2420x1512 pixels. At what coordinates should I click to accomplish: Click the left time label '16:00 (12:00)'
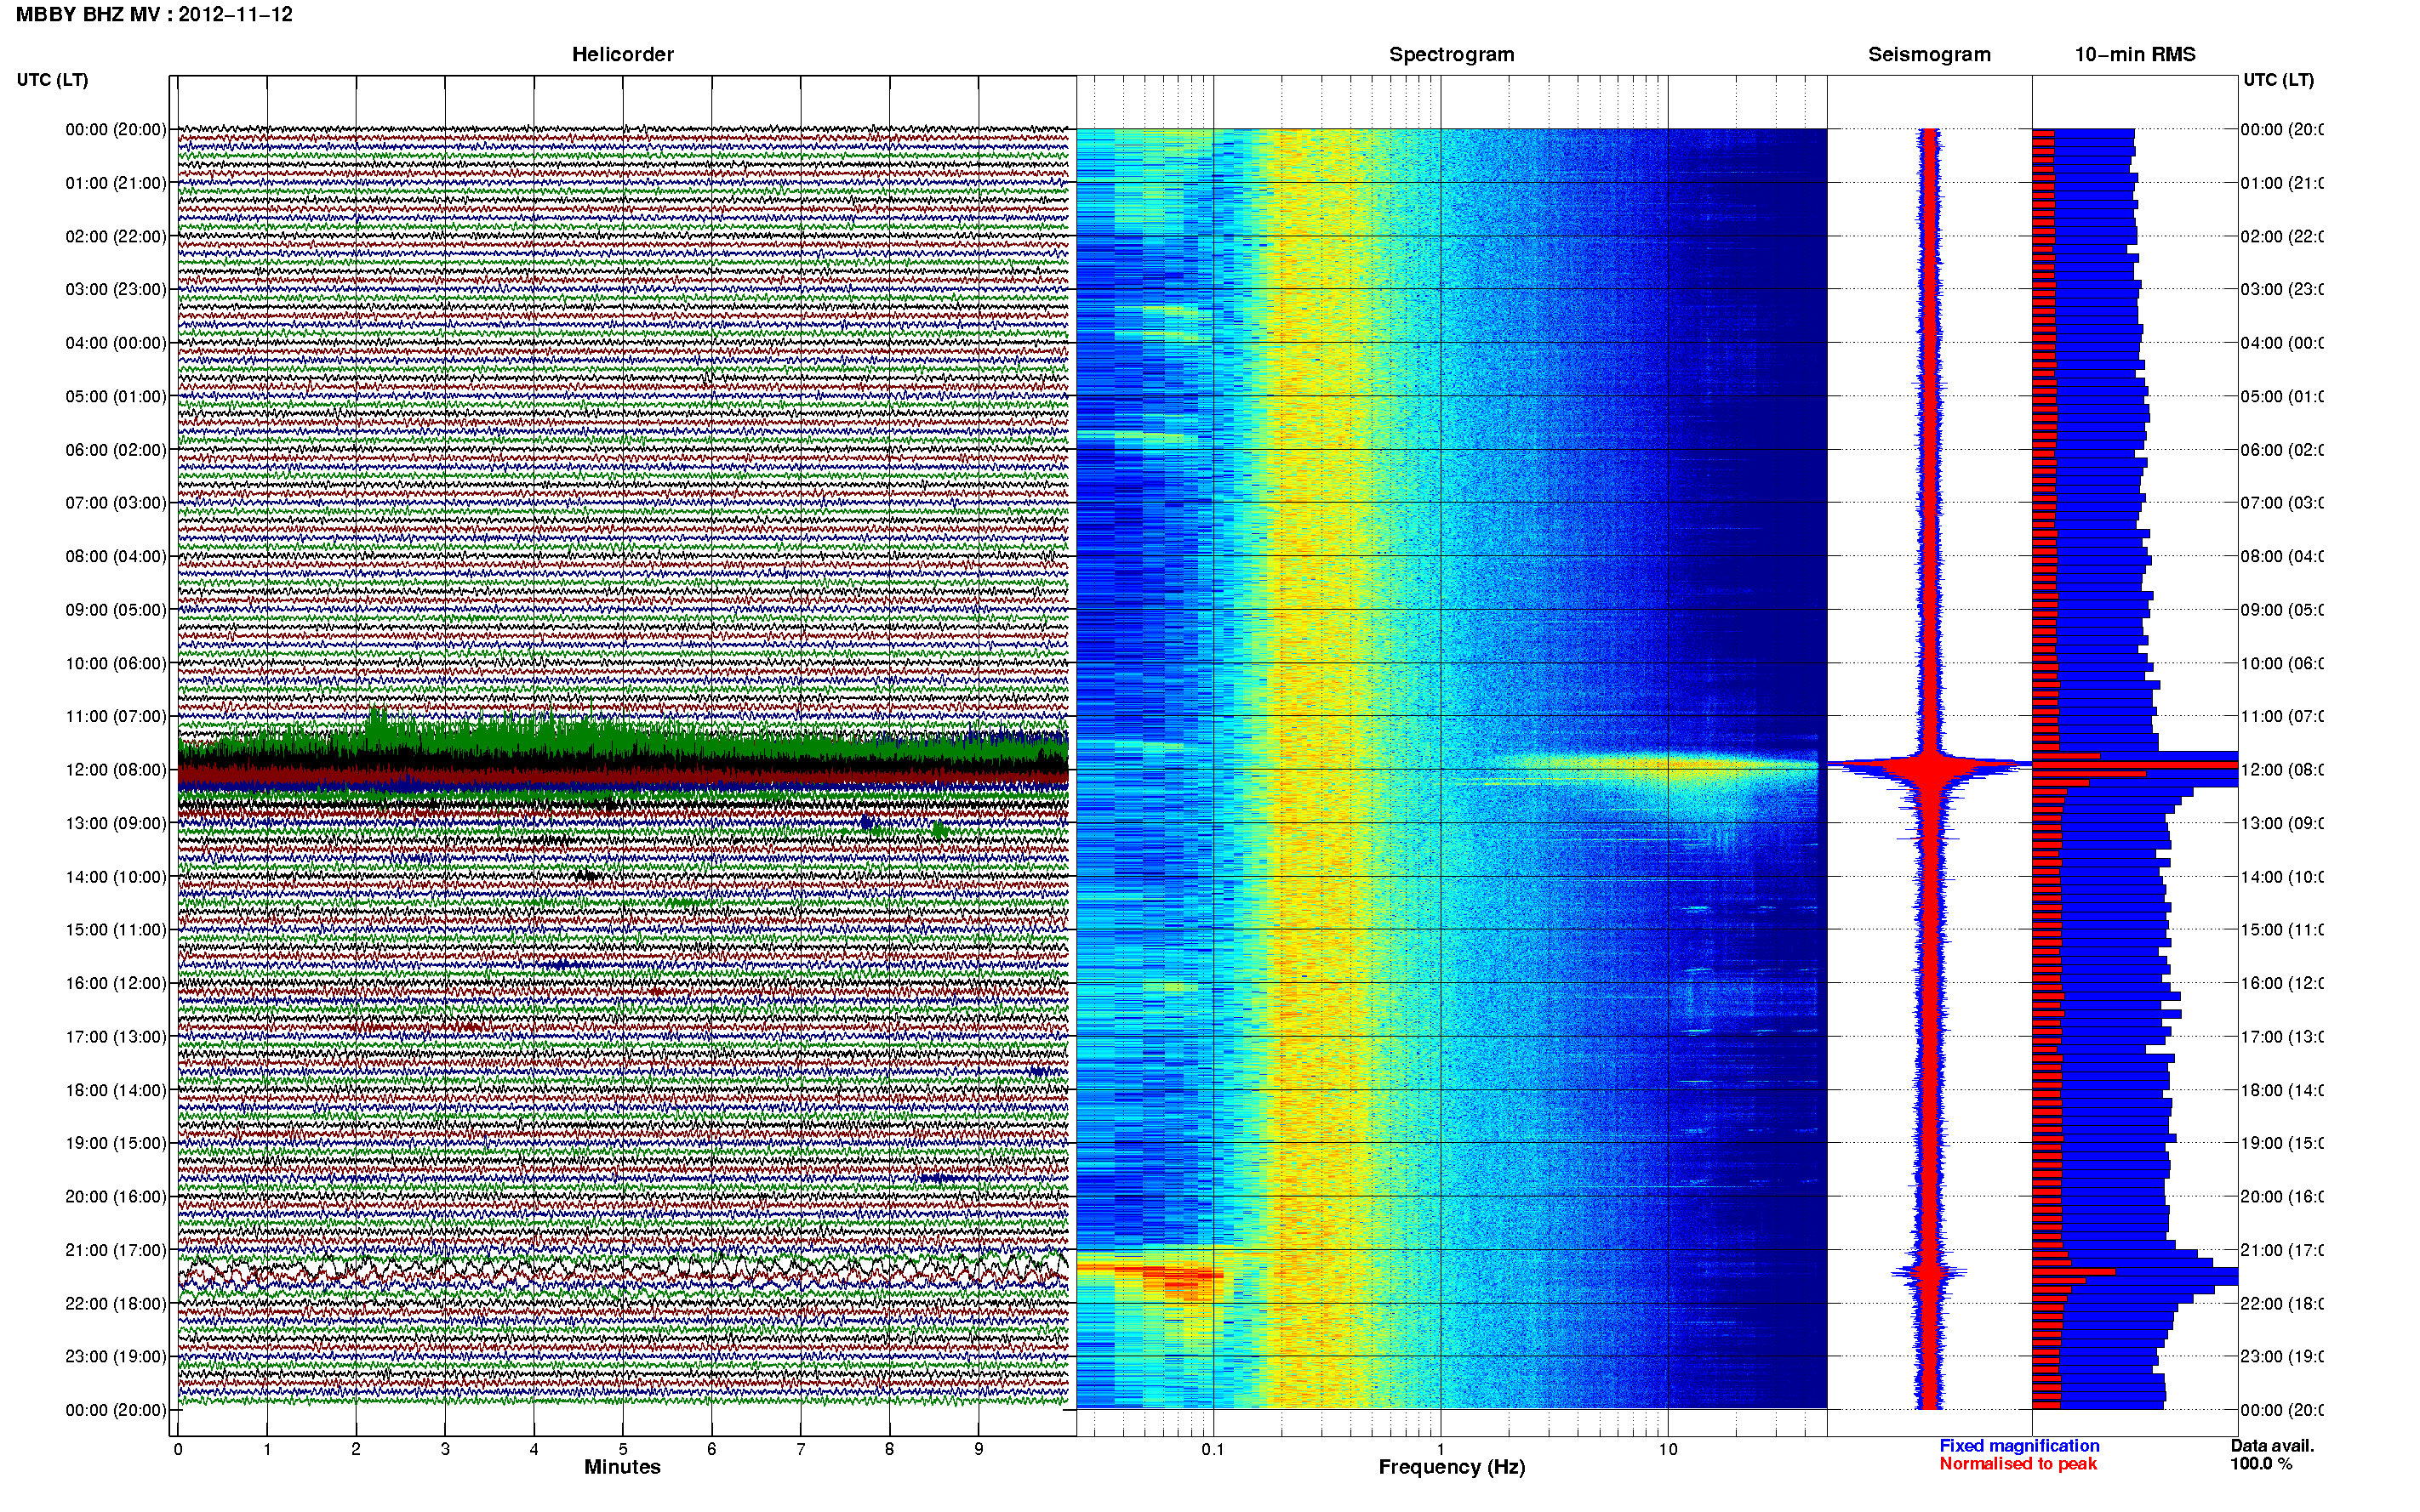tap(116, 983)
